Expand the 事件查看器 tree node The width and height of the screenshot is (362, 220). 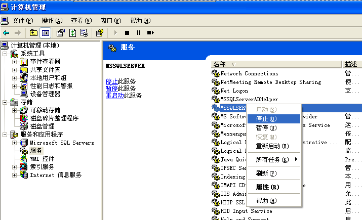pyautogui.click(x=14, y=62)
